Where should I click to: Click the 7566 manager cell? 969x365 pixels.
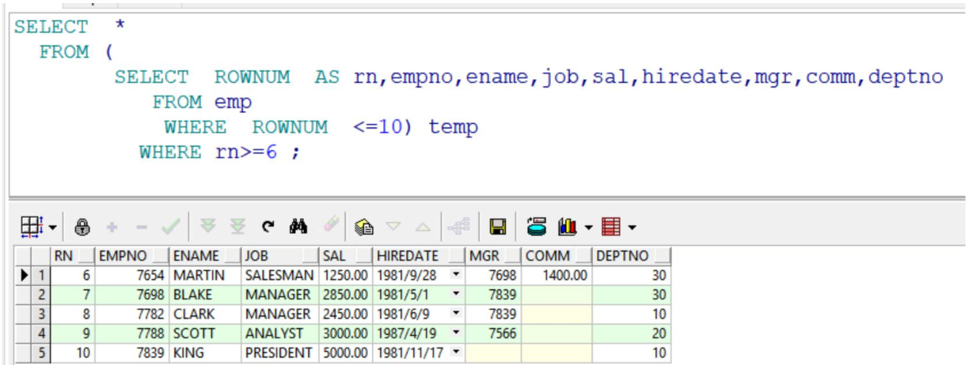pos(494,333)
